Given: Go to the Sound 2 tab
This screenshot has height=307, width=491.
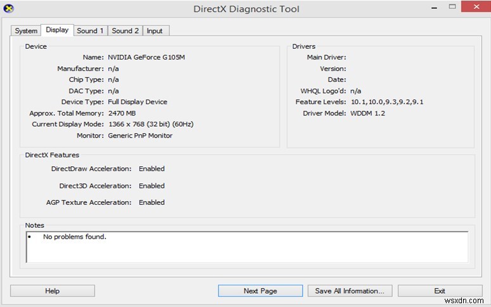Looking at the screenshot, I should [x=125, y=31].
